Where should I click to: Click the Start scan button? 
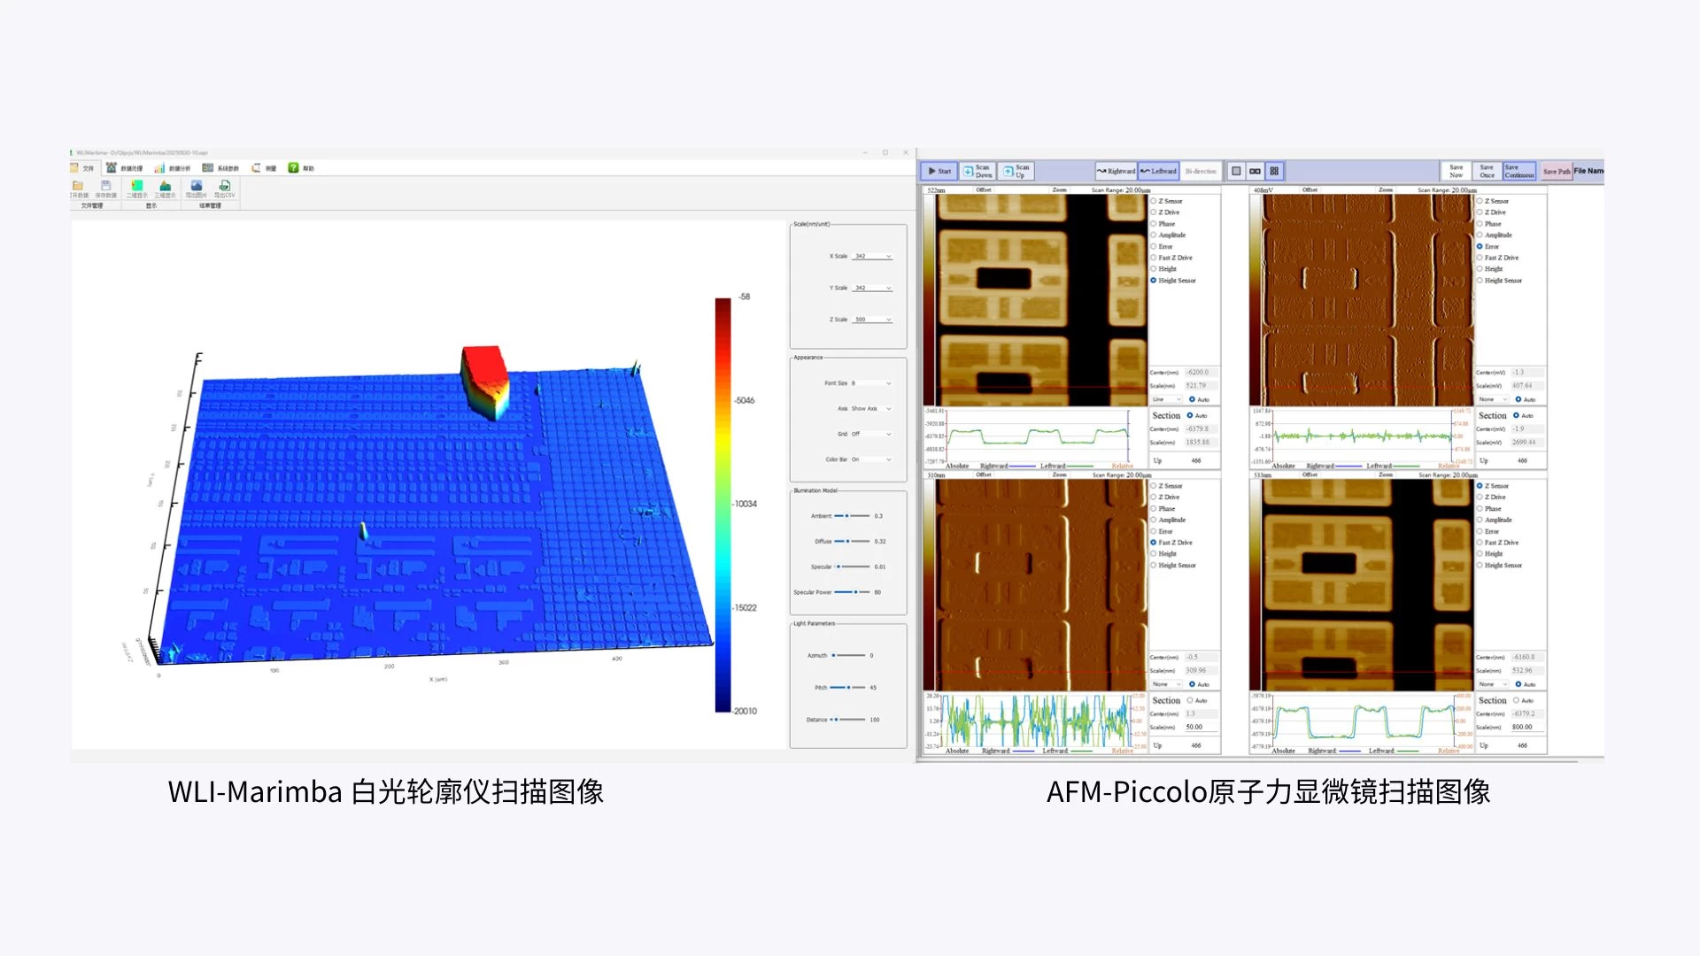pos(939,171)
